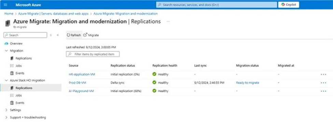This screenshot has width=333, height=126.
Task: Select Jobs under Migration
Action: coord(18,66)
